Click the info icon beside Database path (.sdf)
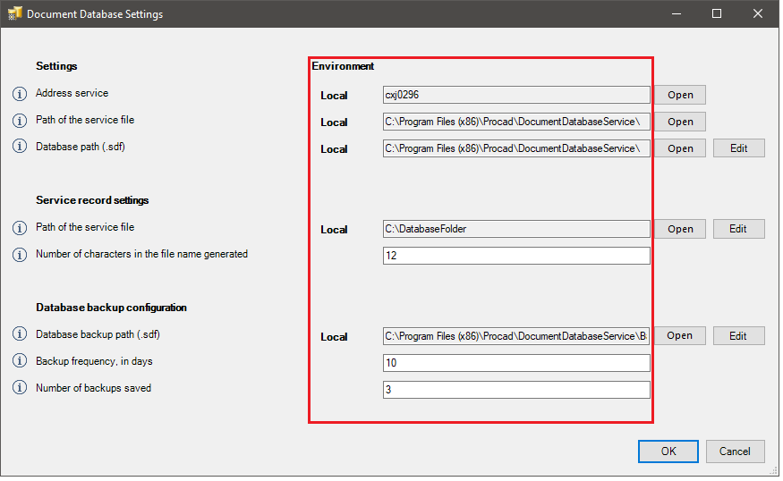This screenshot has height=481, width=783. (20, 148)
